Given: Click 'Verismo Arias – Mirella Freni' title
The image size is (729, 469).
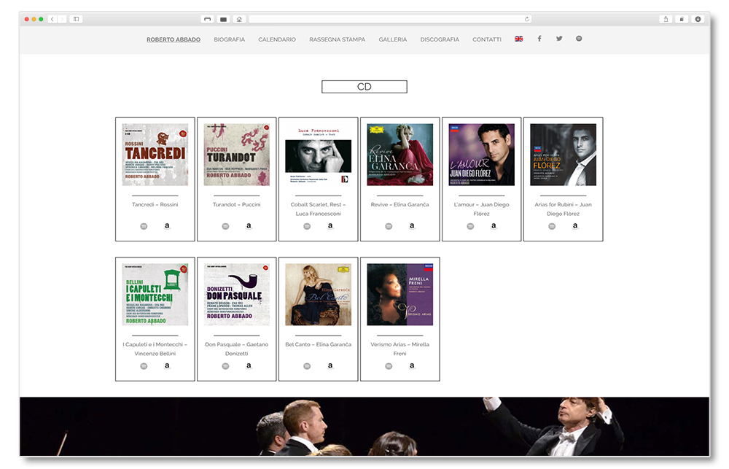Looking at the screenshot, I should coord(399,349).
